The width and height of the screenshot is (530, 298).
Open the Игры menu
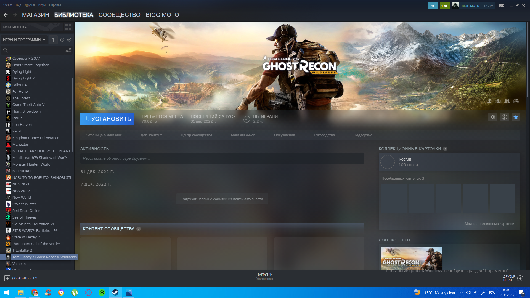42,5
